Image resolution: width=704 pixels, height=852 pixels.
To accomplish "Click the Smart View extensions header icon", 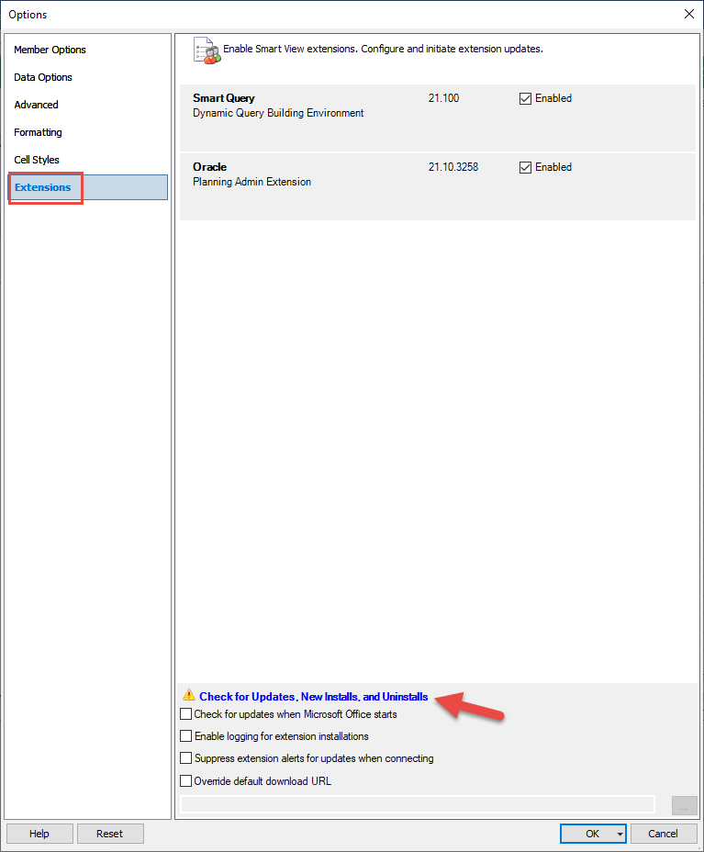I will tap(207, 50).
